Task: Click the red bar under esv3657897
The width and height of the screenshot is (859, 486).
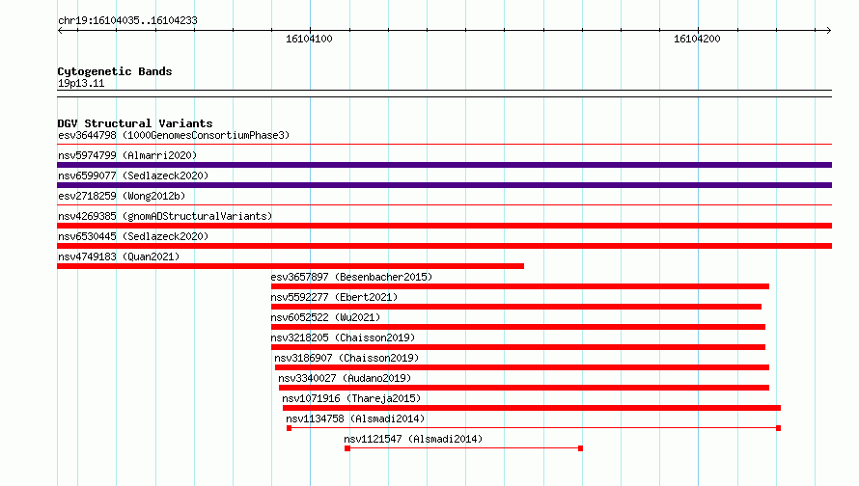Action: 520,286
